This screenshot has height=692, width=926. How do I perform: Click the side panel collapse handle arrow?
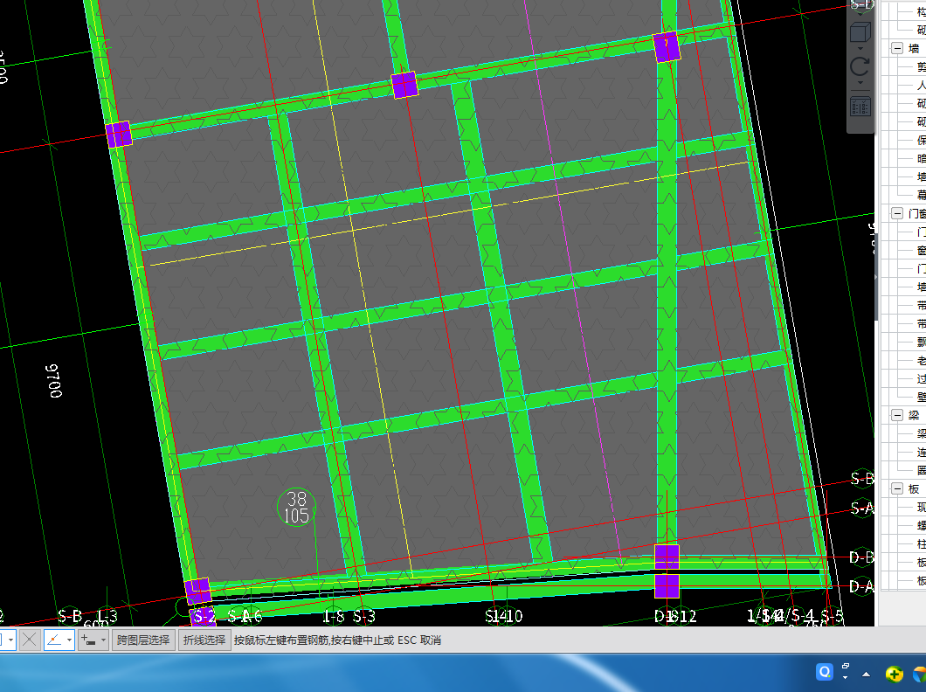876,276
